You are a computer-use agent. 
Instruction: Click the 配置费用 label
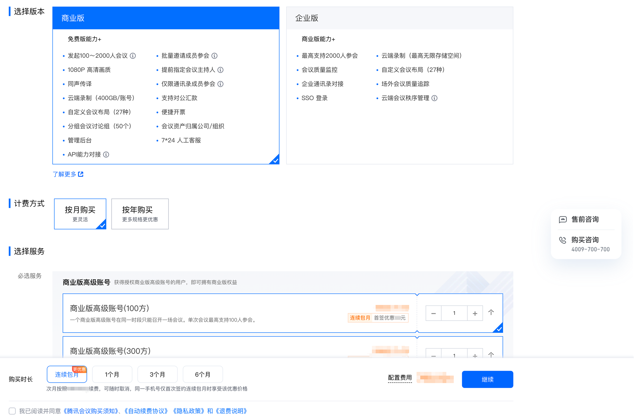click(400, 378)
